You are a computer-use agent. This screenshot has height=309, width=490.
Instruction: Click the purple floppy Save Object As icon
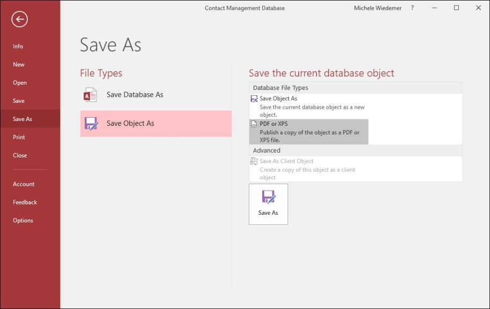tap(91, 124)
